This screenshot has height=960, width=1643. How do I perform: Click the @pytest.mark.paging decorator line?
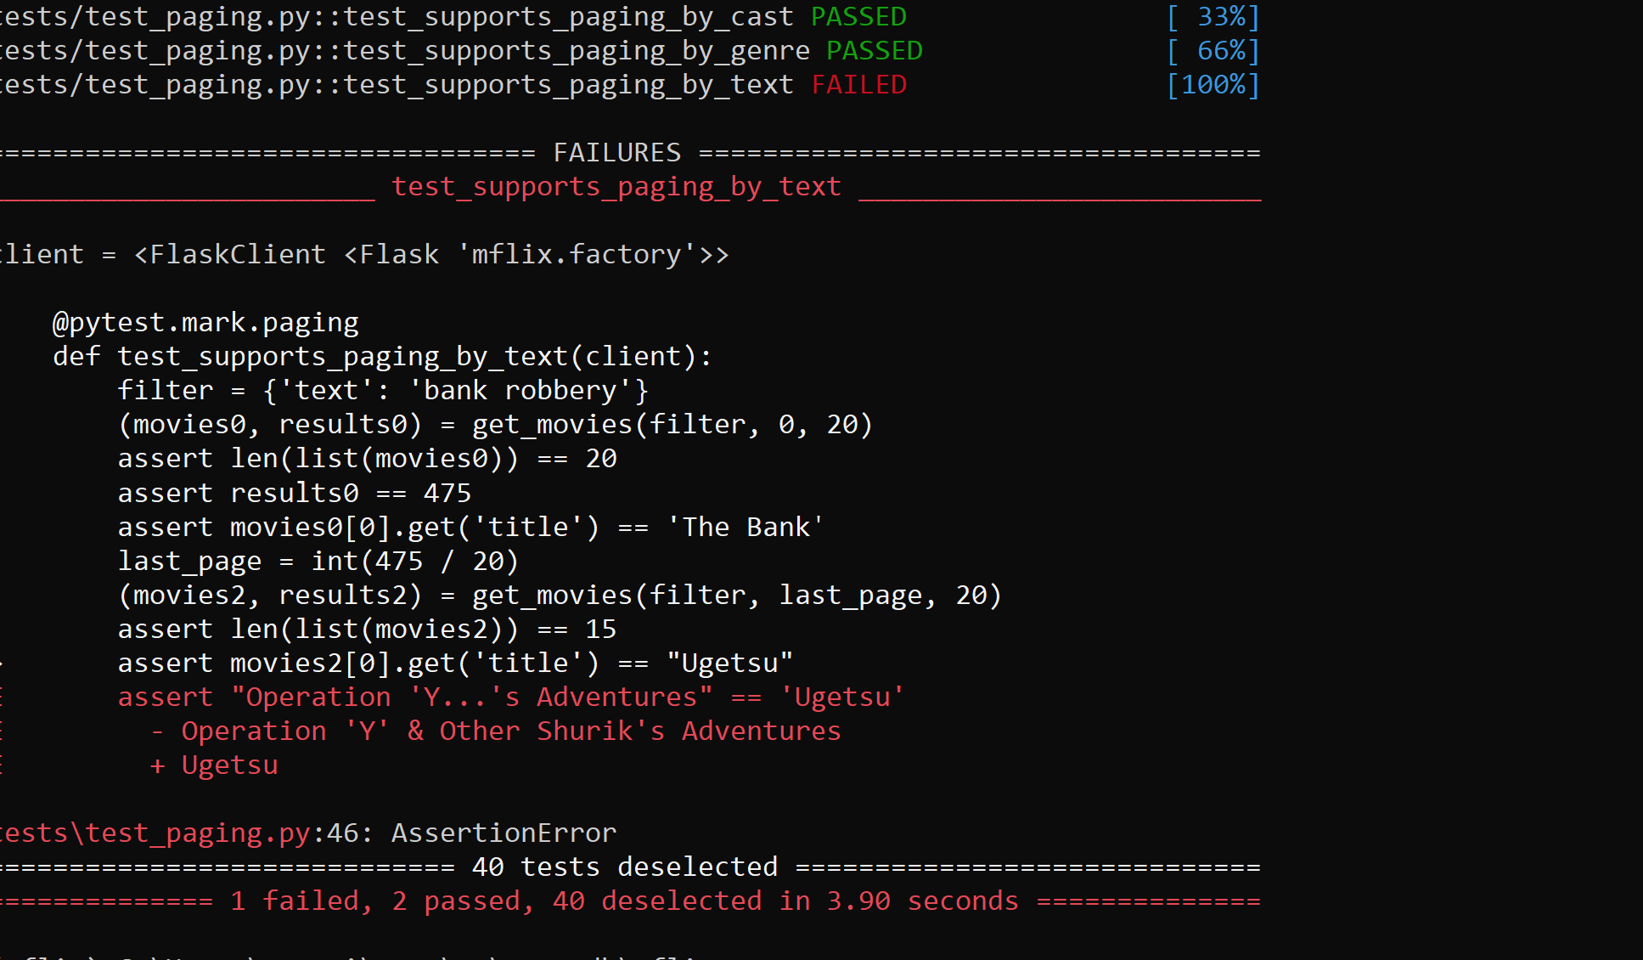[x=205, y=323]
